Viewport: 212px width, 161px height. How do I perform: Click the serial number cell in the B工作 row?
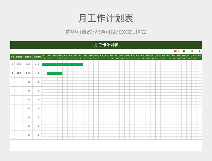pos(13,73)
